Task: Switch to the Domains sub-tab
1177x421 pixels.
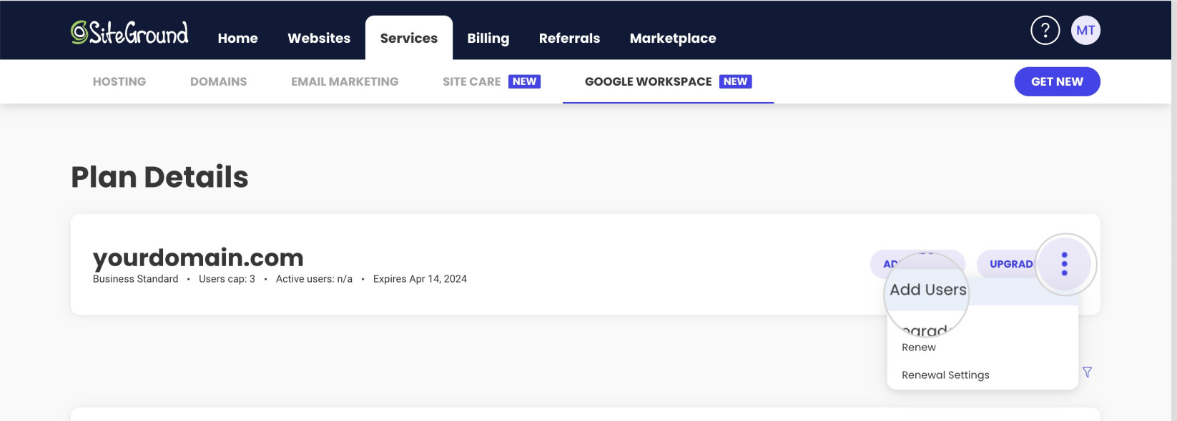Action: coord(219,81)
